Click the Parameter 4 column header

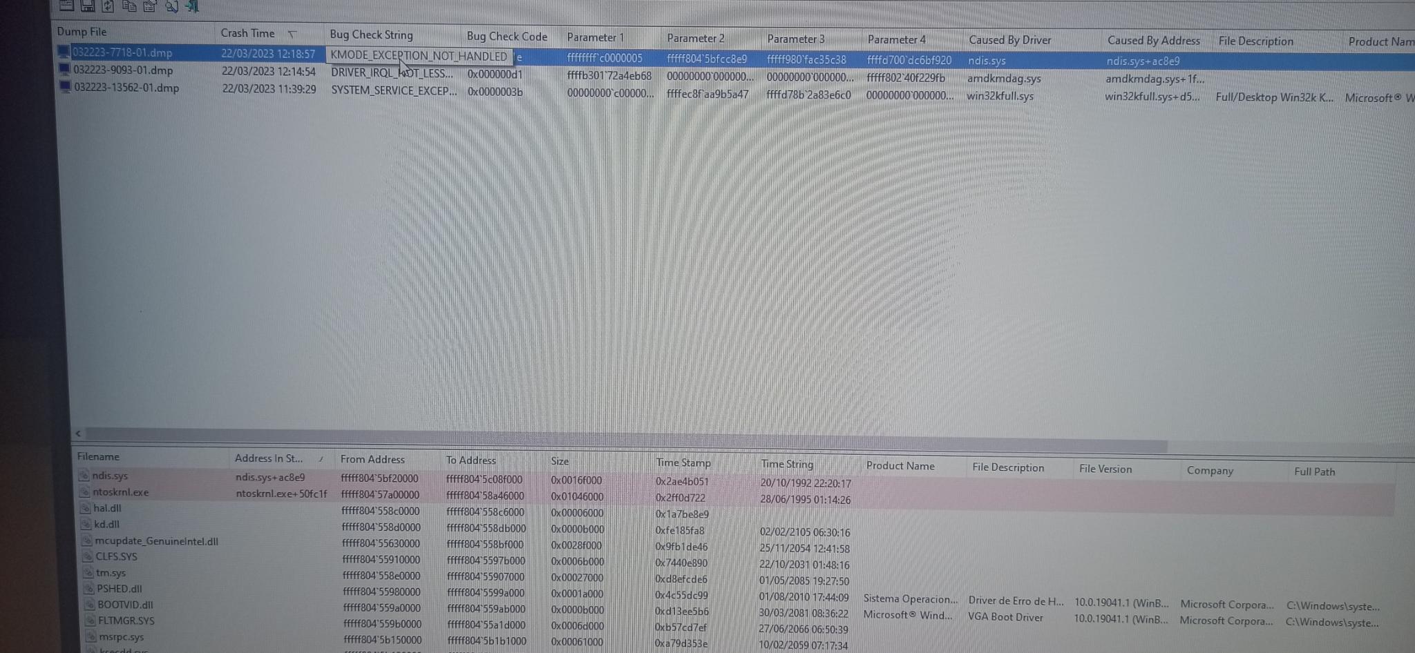[896, 39]
